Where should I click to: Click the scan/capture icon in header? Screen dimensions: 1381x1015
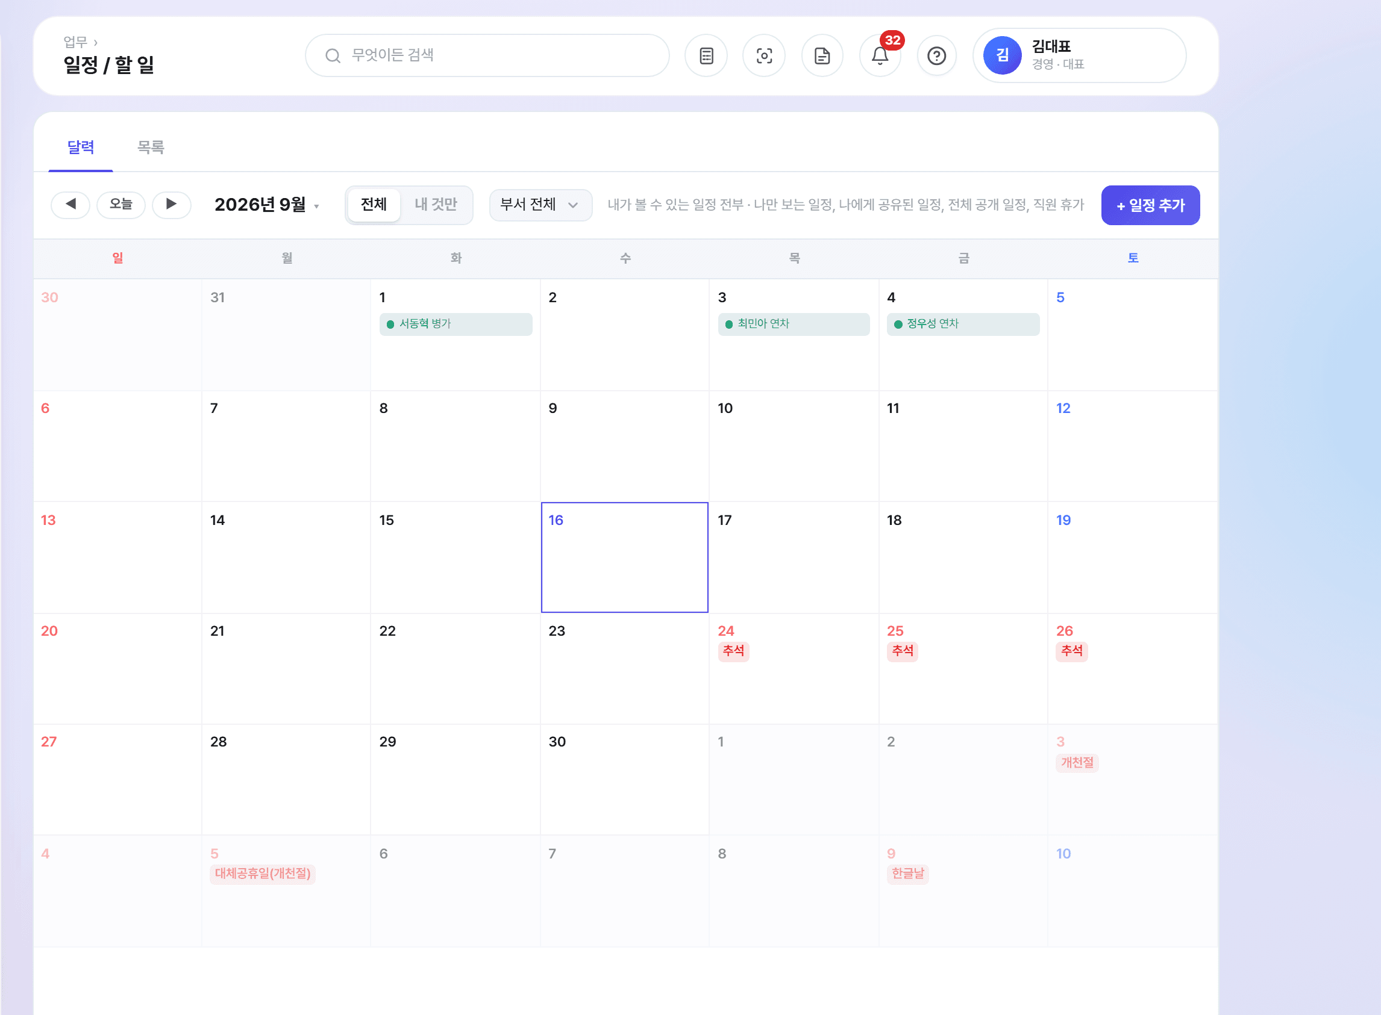(x=764, y=56)
